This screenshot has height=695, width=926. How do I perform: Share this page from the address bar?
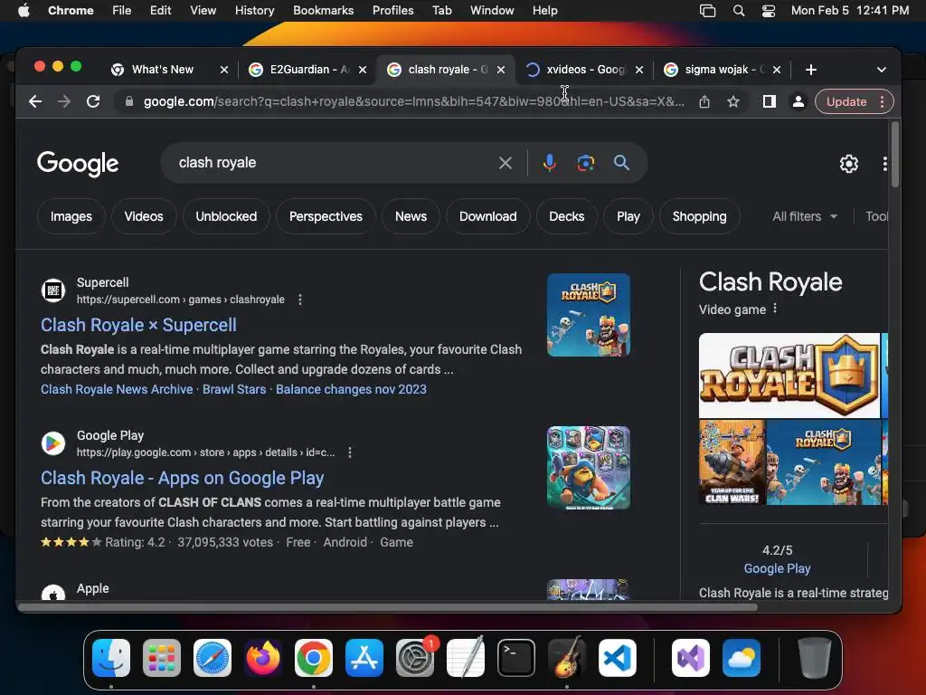(x=704, y=101)
